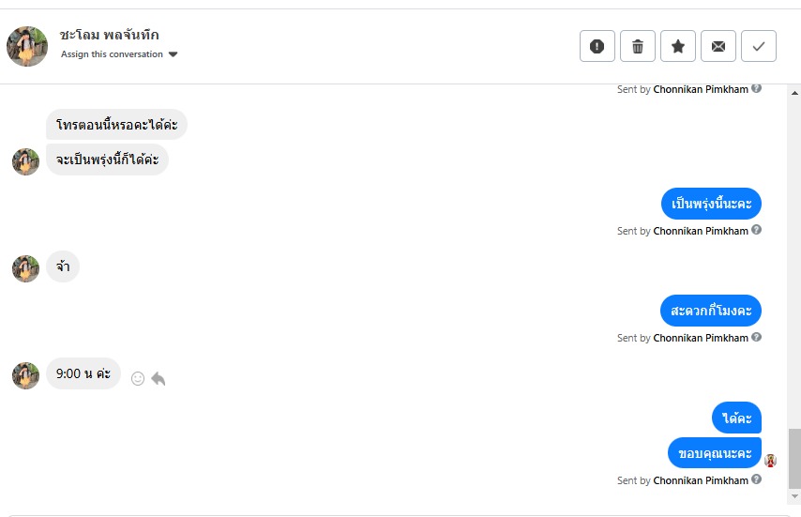Click the avatar beside the 'จ้า' message

point(25,268)
